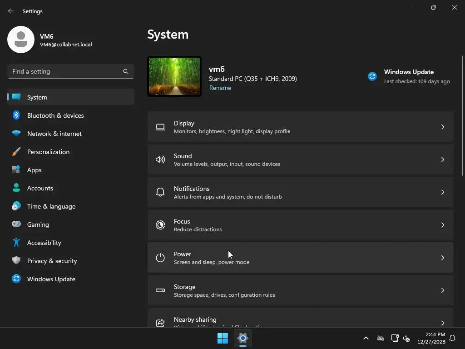Click the Sound speaker icon
Viewport: 465px width, 349px height.
click(160, 160)
